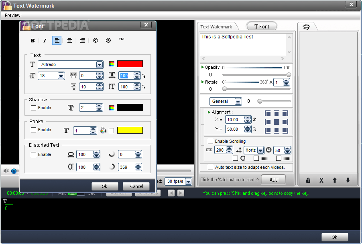362x244 pixels.
Task: Increase the shadow offset stepper value
Action: 99,106
